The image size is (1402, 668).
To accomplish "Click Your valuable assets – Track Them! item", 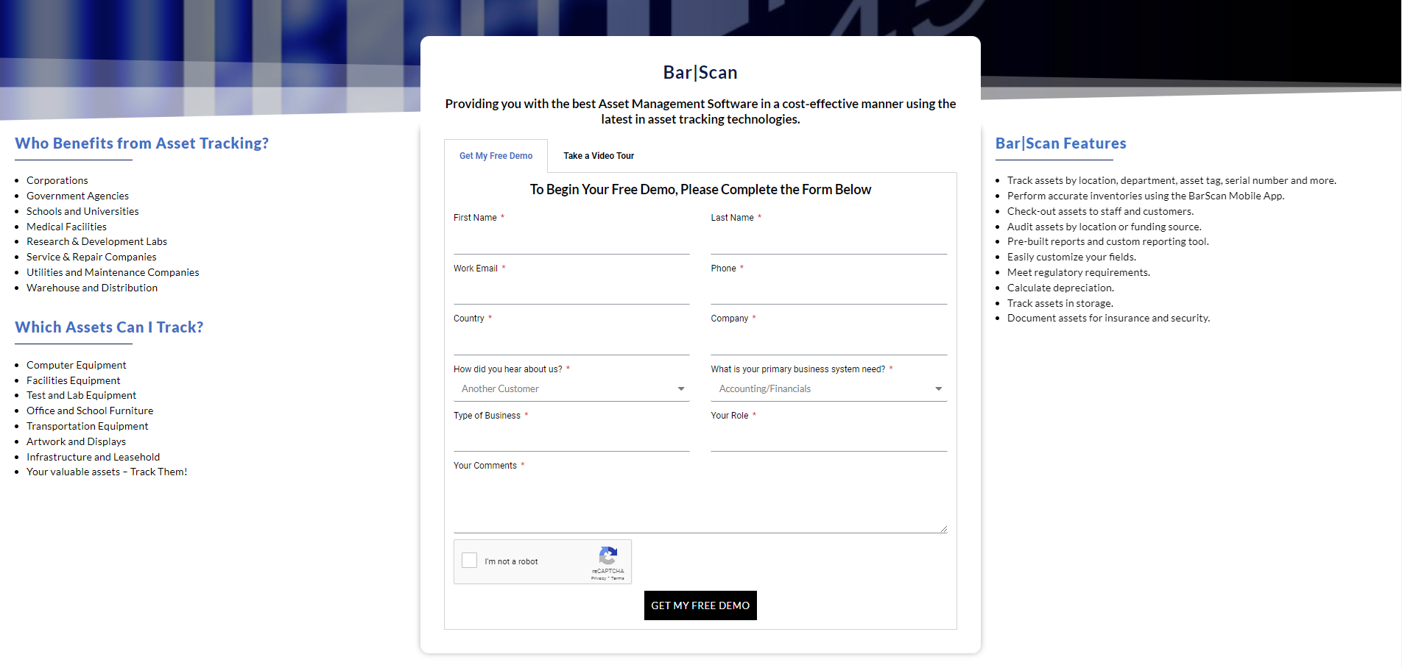I will (x=107, y=472).
